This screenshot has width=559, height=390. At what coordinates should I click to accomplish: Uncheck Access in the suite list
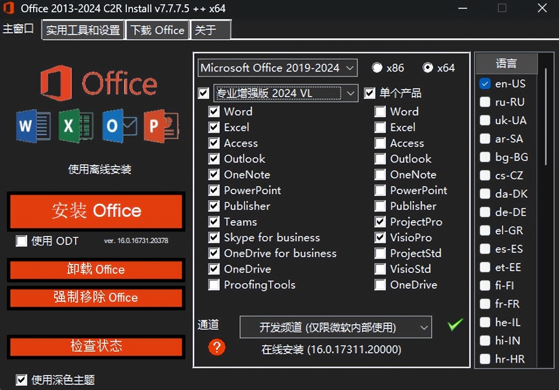(x=214, y=143)
